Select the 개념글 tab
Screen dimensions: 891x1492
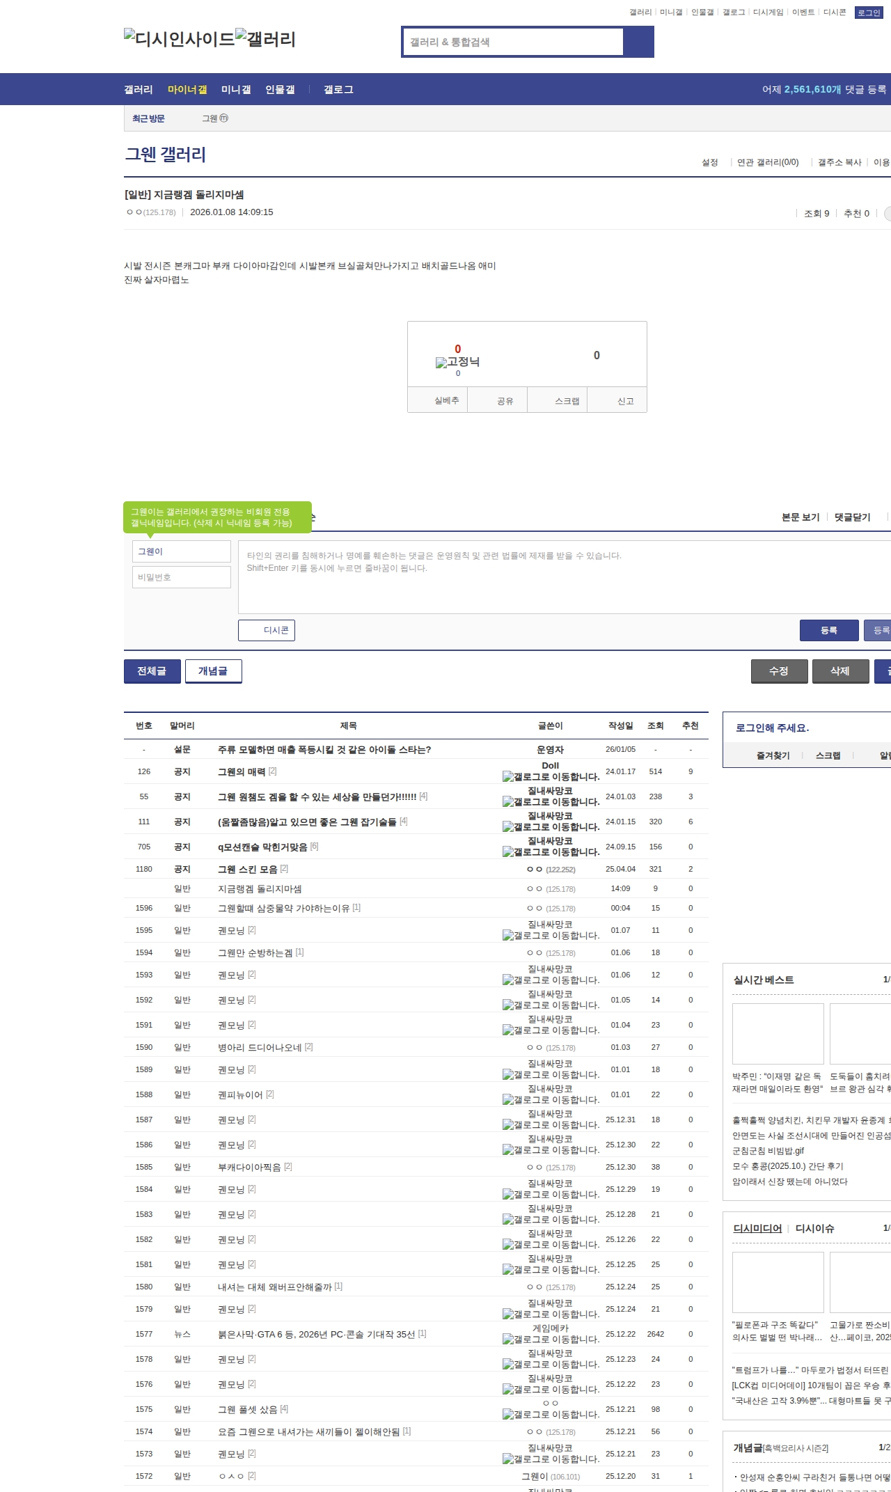point(213,671)
